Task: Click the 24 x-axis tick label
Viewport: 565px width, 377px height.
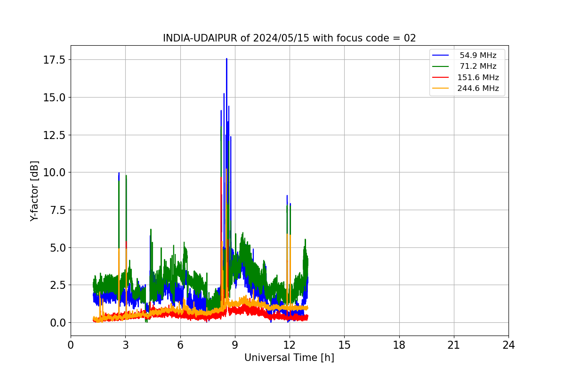Action: pyautogui.click(x=508, y=345)
